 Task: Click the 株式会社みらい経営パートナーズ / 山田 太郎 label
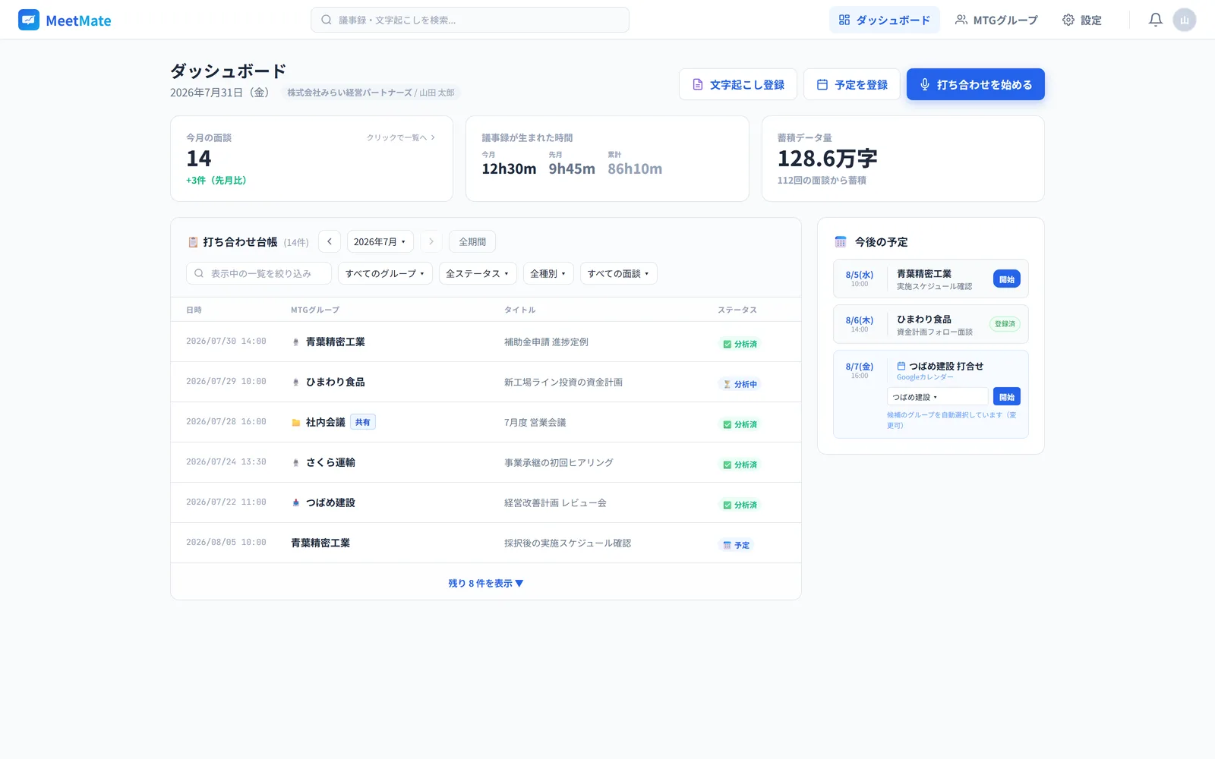point(371,93)
